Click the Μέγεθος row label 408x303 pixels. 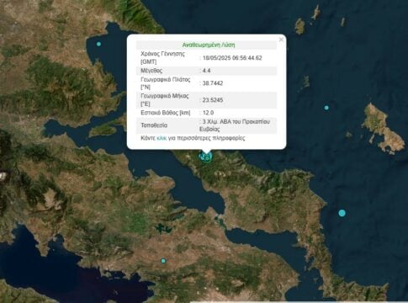click(151, 71)
